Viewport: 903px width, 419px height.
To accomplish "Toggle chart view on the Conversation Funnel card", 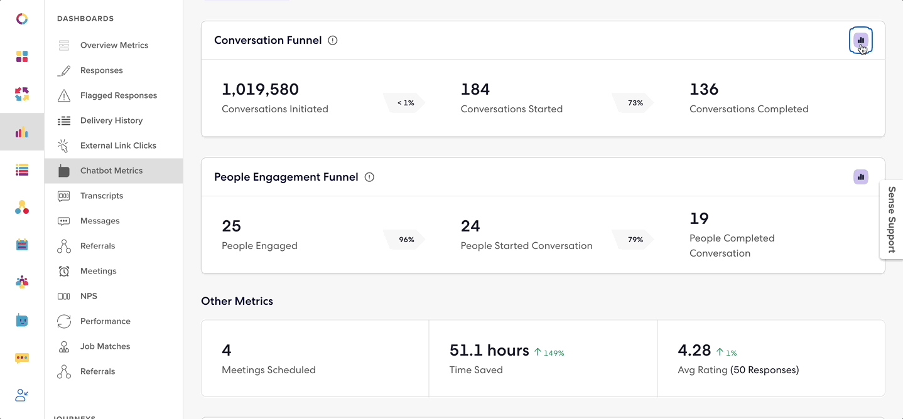I will pos(860,40).
